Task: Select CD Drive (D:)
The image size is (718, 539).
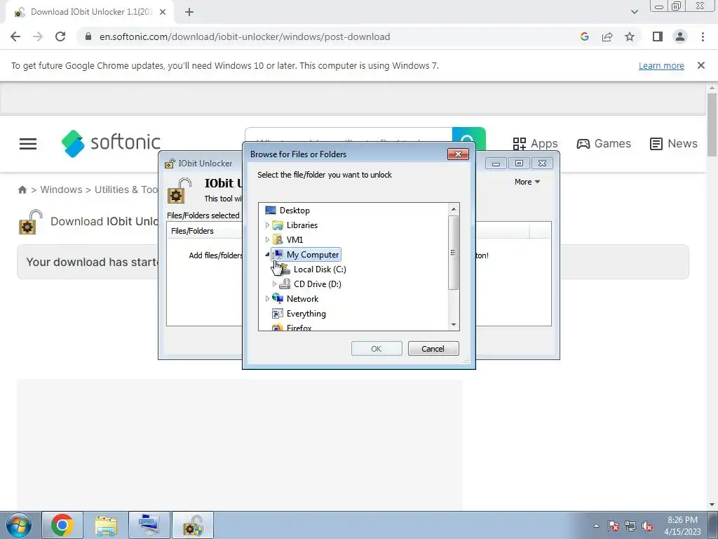Action: coord(318,284)
